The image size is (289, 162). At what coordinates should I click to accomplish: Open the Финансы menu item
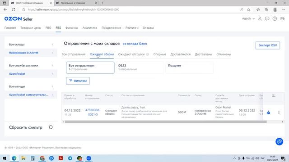pyautogui.click(x=72, y=28)
